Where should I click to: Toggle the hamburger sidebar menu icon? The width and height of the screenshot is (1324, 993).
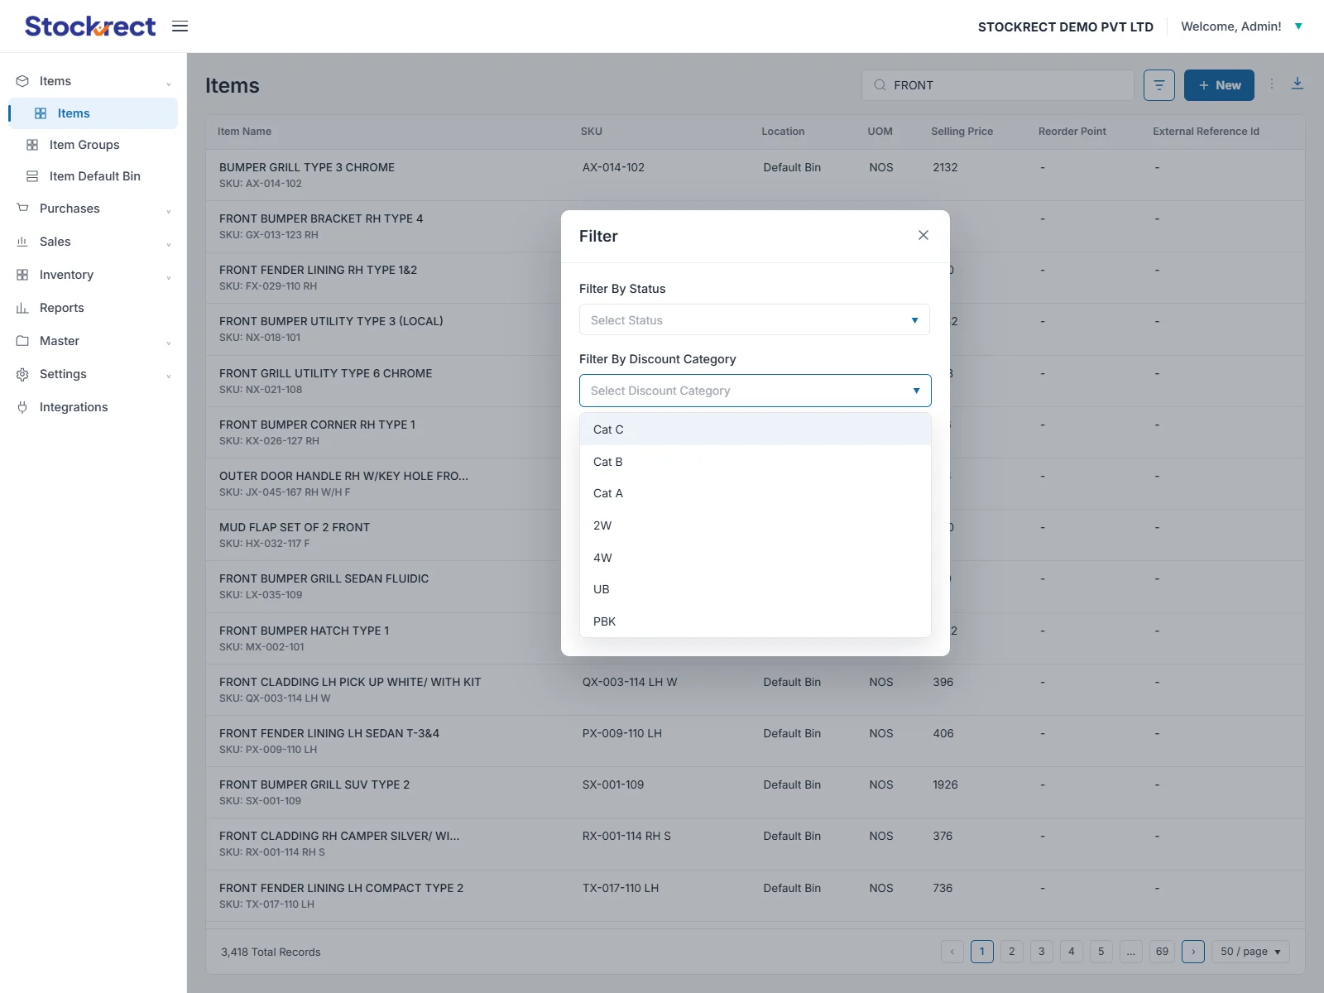(x=180, y=26)
